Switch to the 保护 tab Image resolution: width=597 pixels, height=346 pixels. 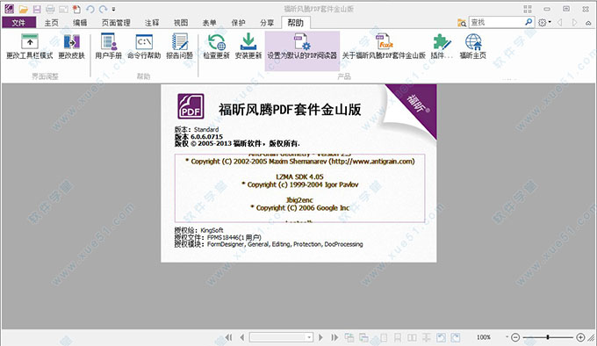238,23
